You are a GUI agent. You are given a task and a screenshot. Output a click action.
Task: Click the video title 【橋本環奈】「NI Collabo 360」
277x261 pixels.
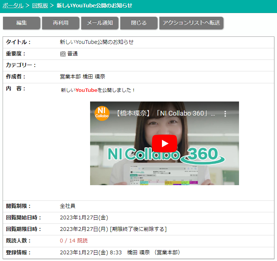[166, 113]
